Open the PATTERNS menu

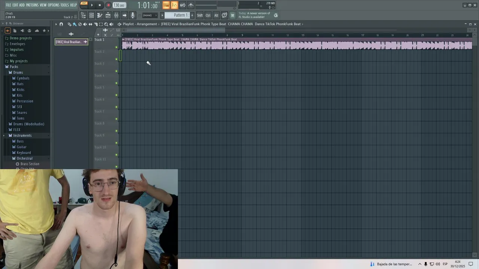coord(32,5)
